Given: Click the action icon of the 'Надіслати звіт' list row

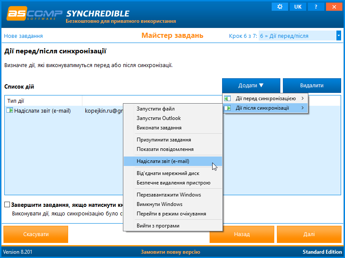Looking at the screenshot, I should (x=9, y=110).
